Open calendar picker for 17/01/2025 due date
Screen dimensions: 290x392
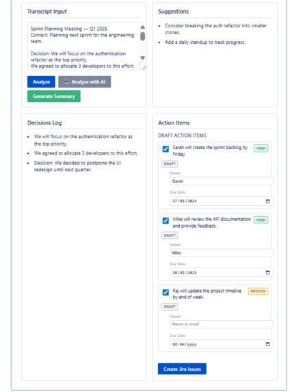pos(267,201)
